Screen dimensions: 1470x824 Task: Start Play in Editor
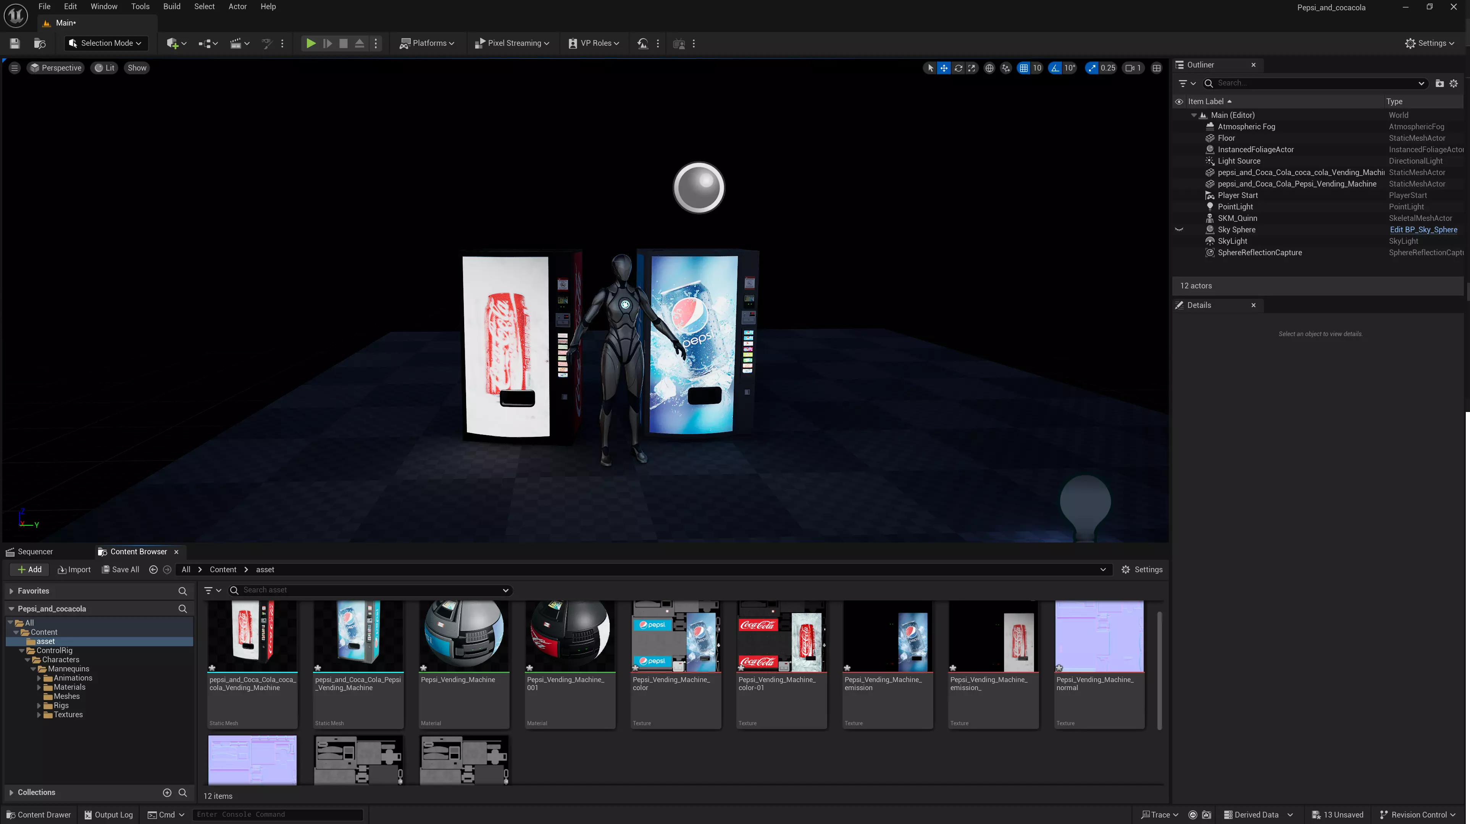310,43
